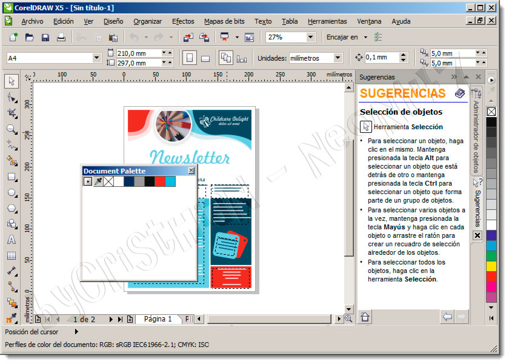509x364 pixels.
Task: Select the Crop tool
Action: tap(12, 113)
